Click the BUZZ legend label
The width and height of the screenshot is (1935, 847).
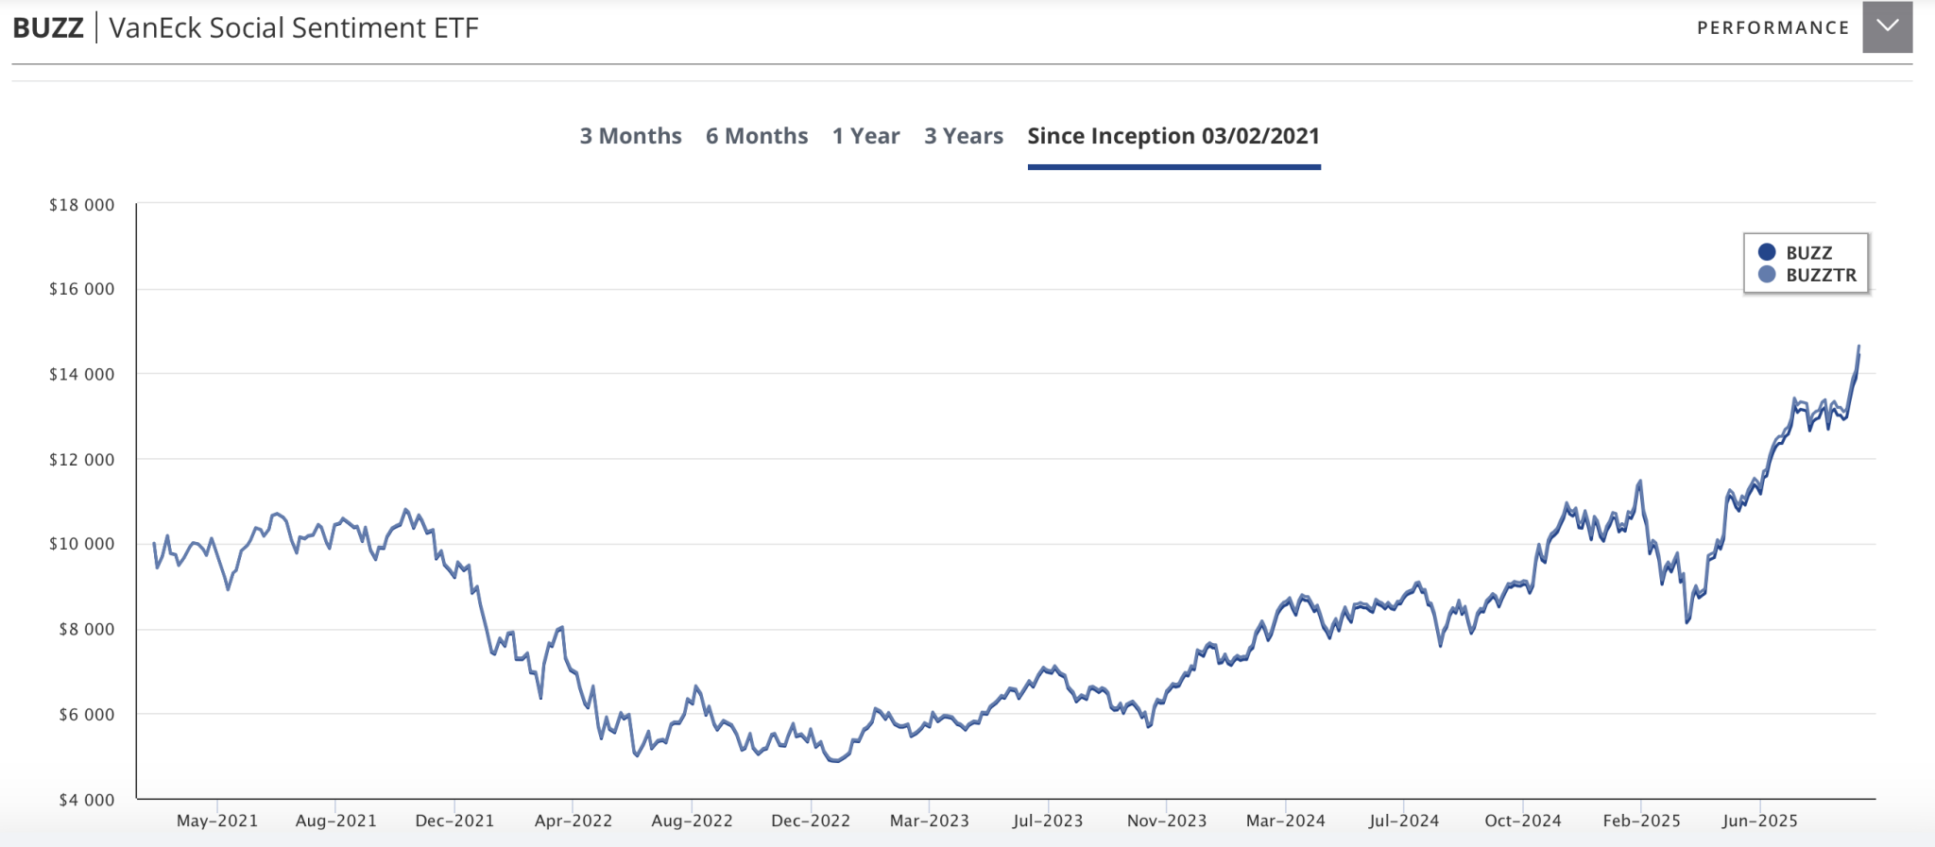1808,252
